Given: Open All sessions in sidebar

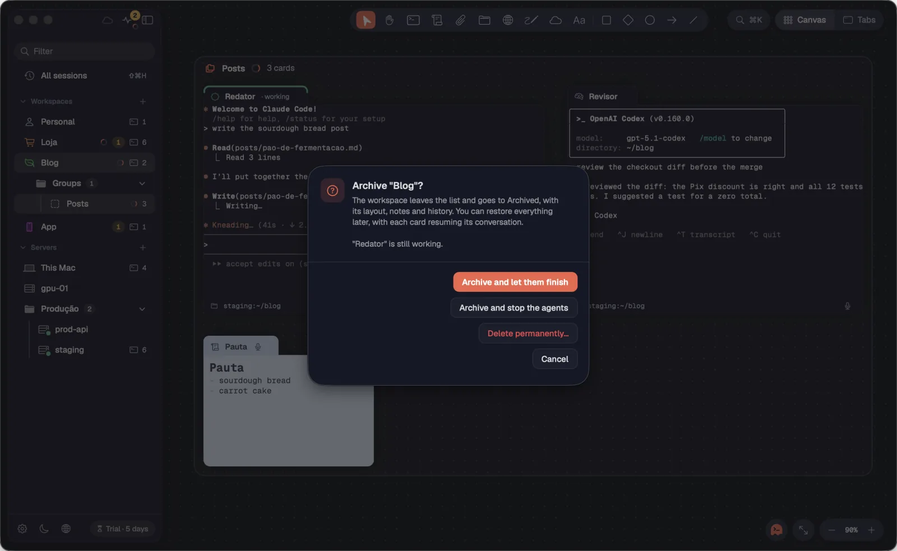Looking at the screenshot, I should coord(85,76).
